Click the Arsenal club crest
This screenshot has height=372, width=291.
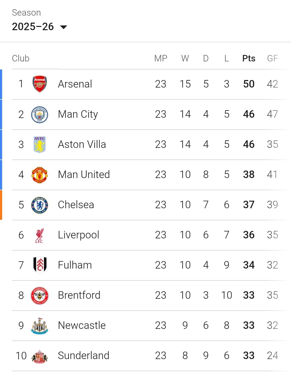40,84
